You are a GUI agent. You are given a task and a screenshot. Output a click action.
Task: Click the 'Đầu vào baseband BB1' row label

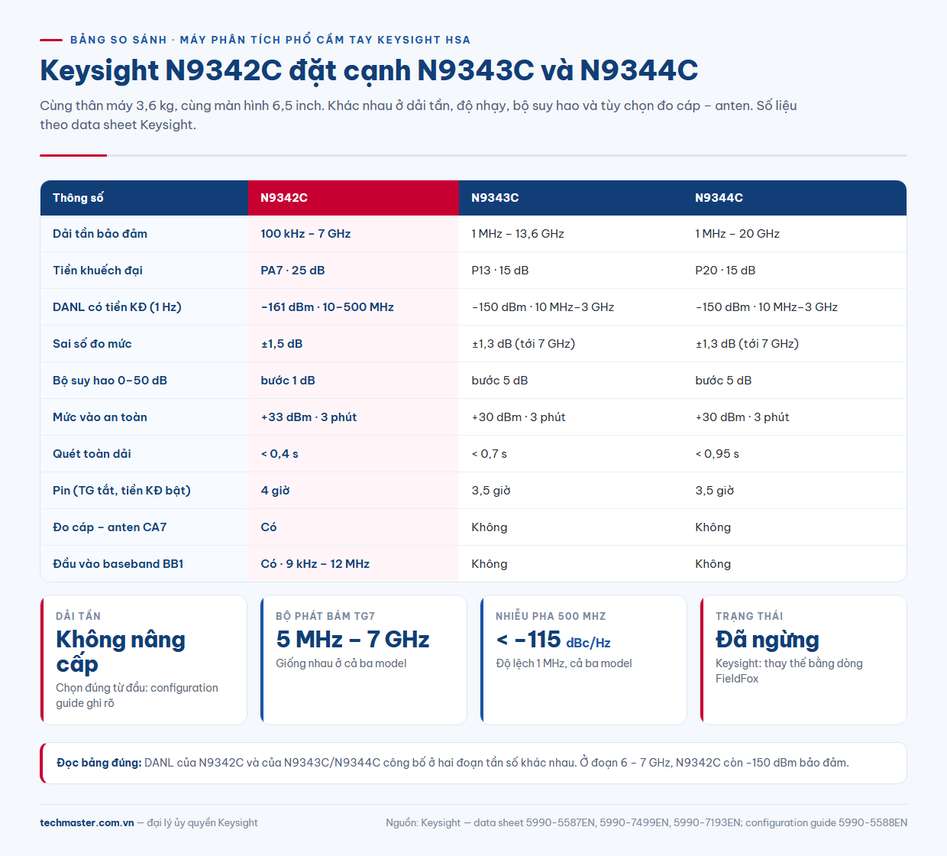118,564
